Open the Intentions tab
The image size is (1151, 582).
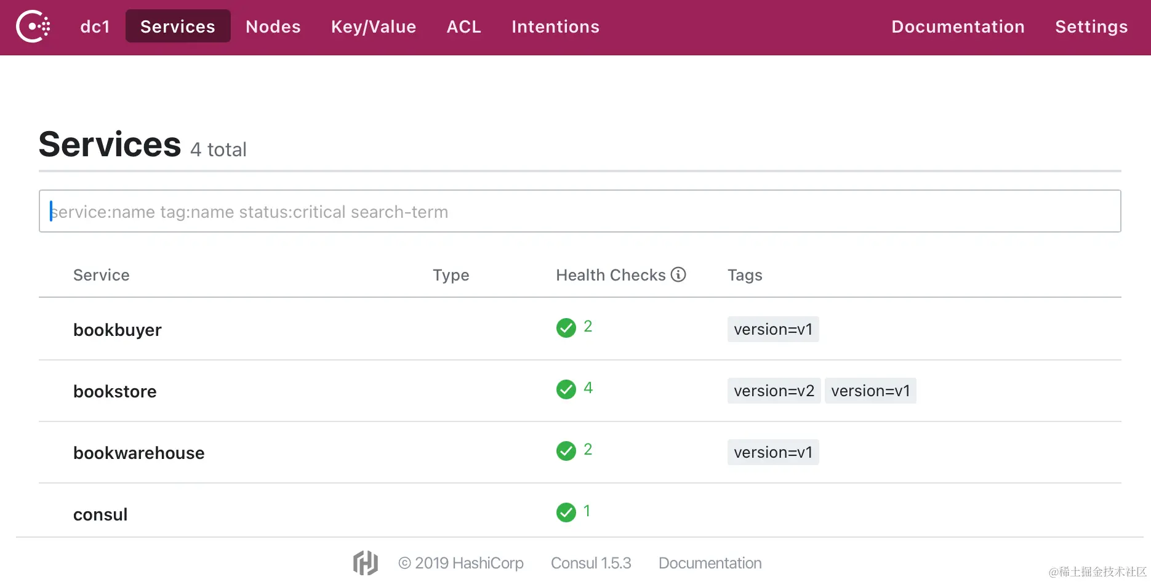[555, 26]
